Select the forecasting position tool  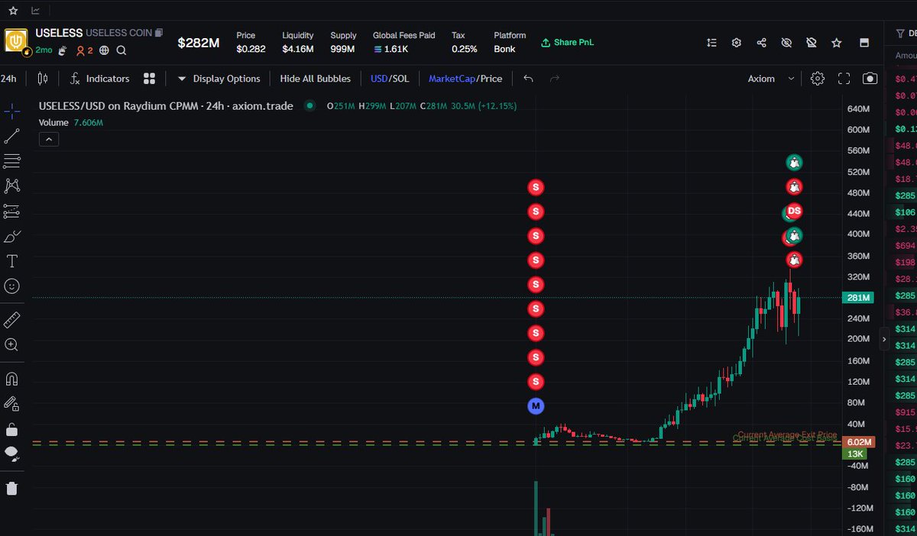tap(11, 211)
